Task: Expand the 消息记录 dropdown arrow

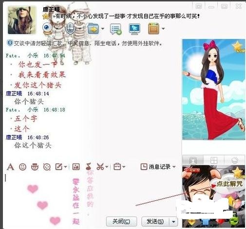Action: pos(174,167)
